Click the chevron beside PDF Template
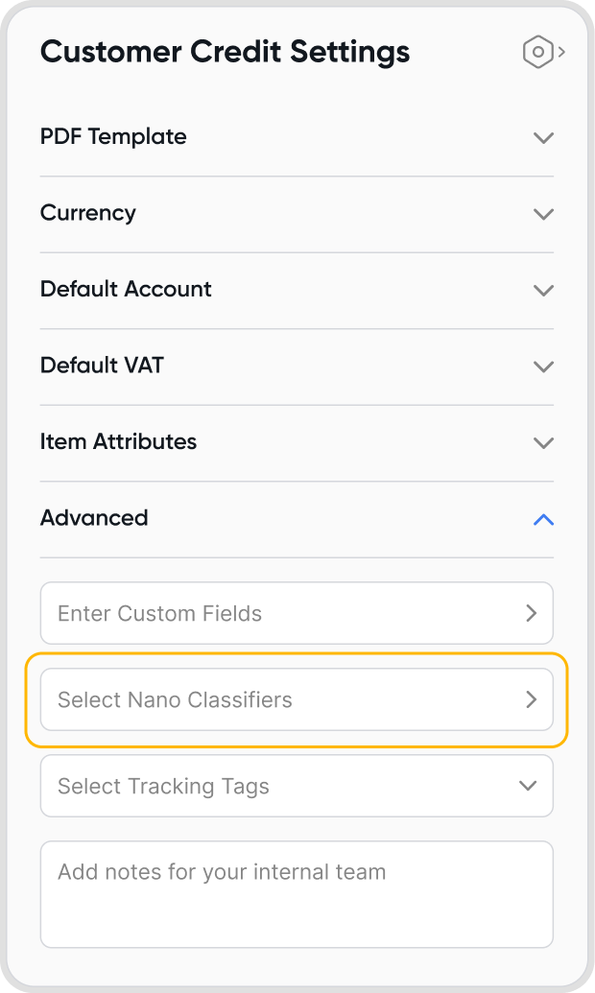This screenshot has height=993, width=595. 543,137
